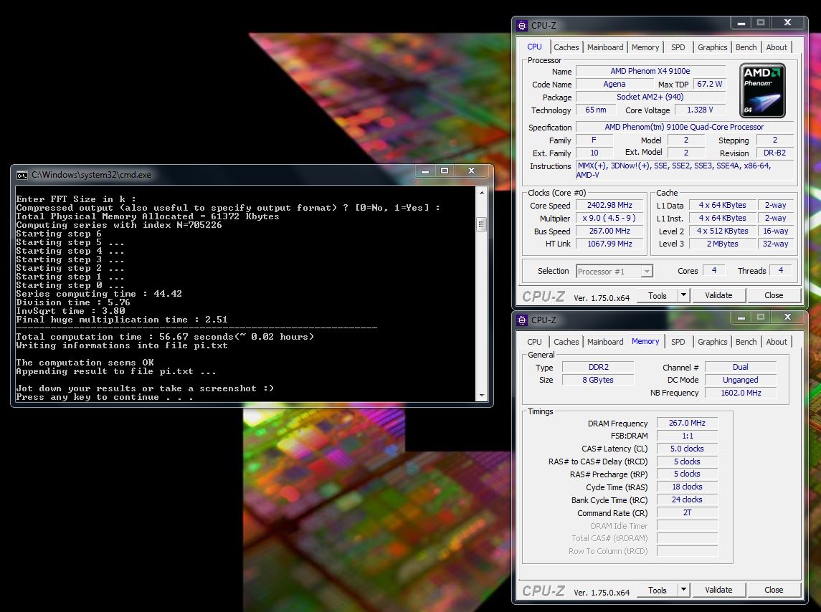Image resolution: width=821 pixels, height=612 pixels.
Task: Minimize the top CPU-Z window
Action: tap(741, 23)
